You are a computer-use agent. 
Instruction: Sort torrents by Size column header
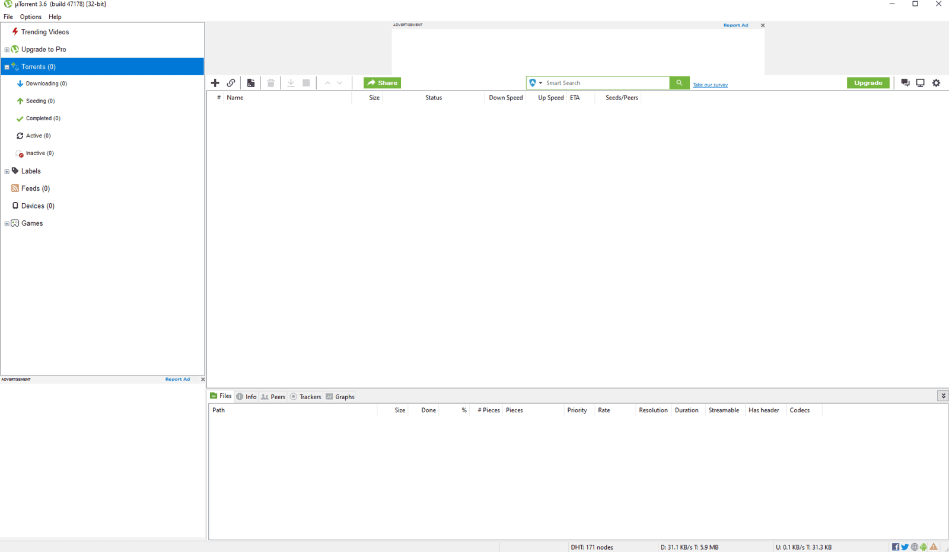point(367,98)
